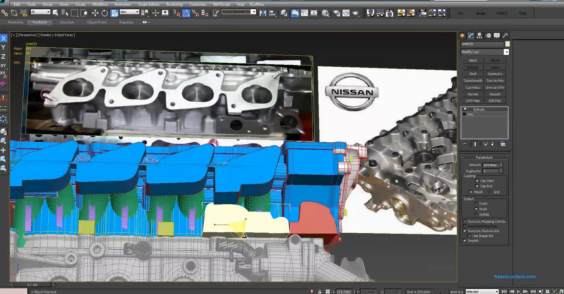Viewport: 564px width, 294px height.
Task: Click the Unwrap UVW modifier button
Action: click(495, 87)
